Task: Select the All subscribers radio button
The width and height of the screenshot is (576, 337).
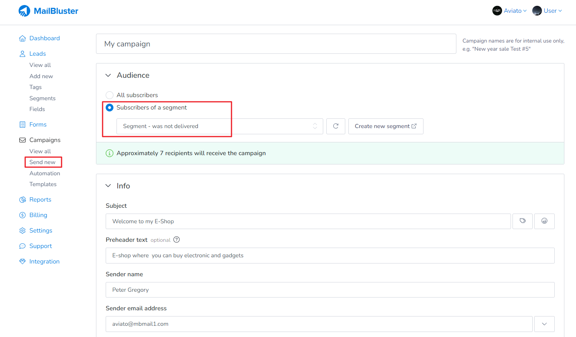Action: (x=110, y=95)
